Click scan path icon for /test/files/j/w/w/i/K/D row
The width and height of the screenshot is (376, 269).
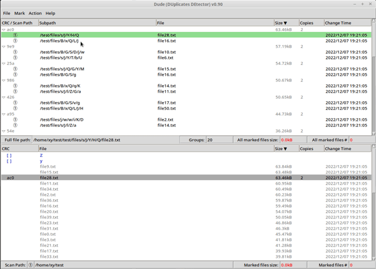(x=15, y=119)
